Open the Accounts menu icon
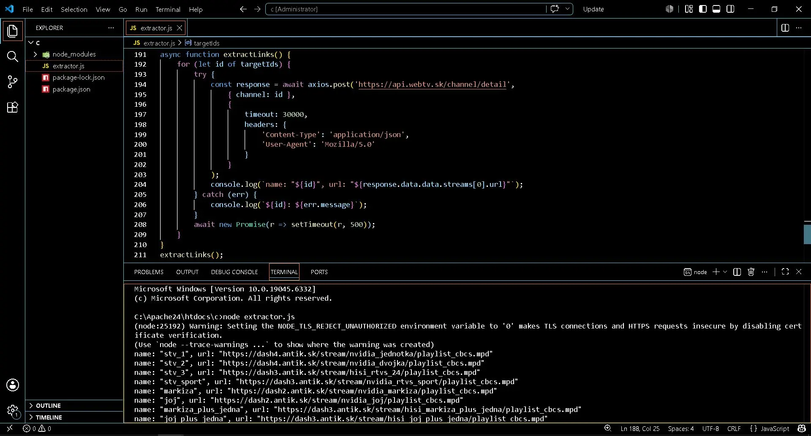The width and height of the screenshot is (811, 436). pos(13,385)
